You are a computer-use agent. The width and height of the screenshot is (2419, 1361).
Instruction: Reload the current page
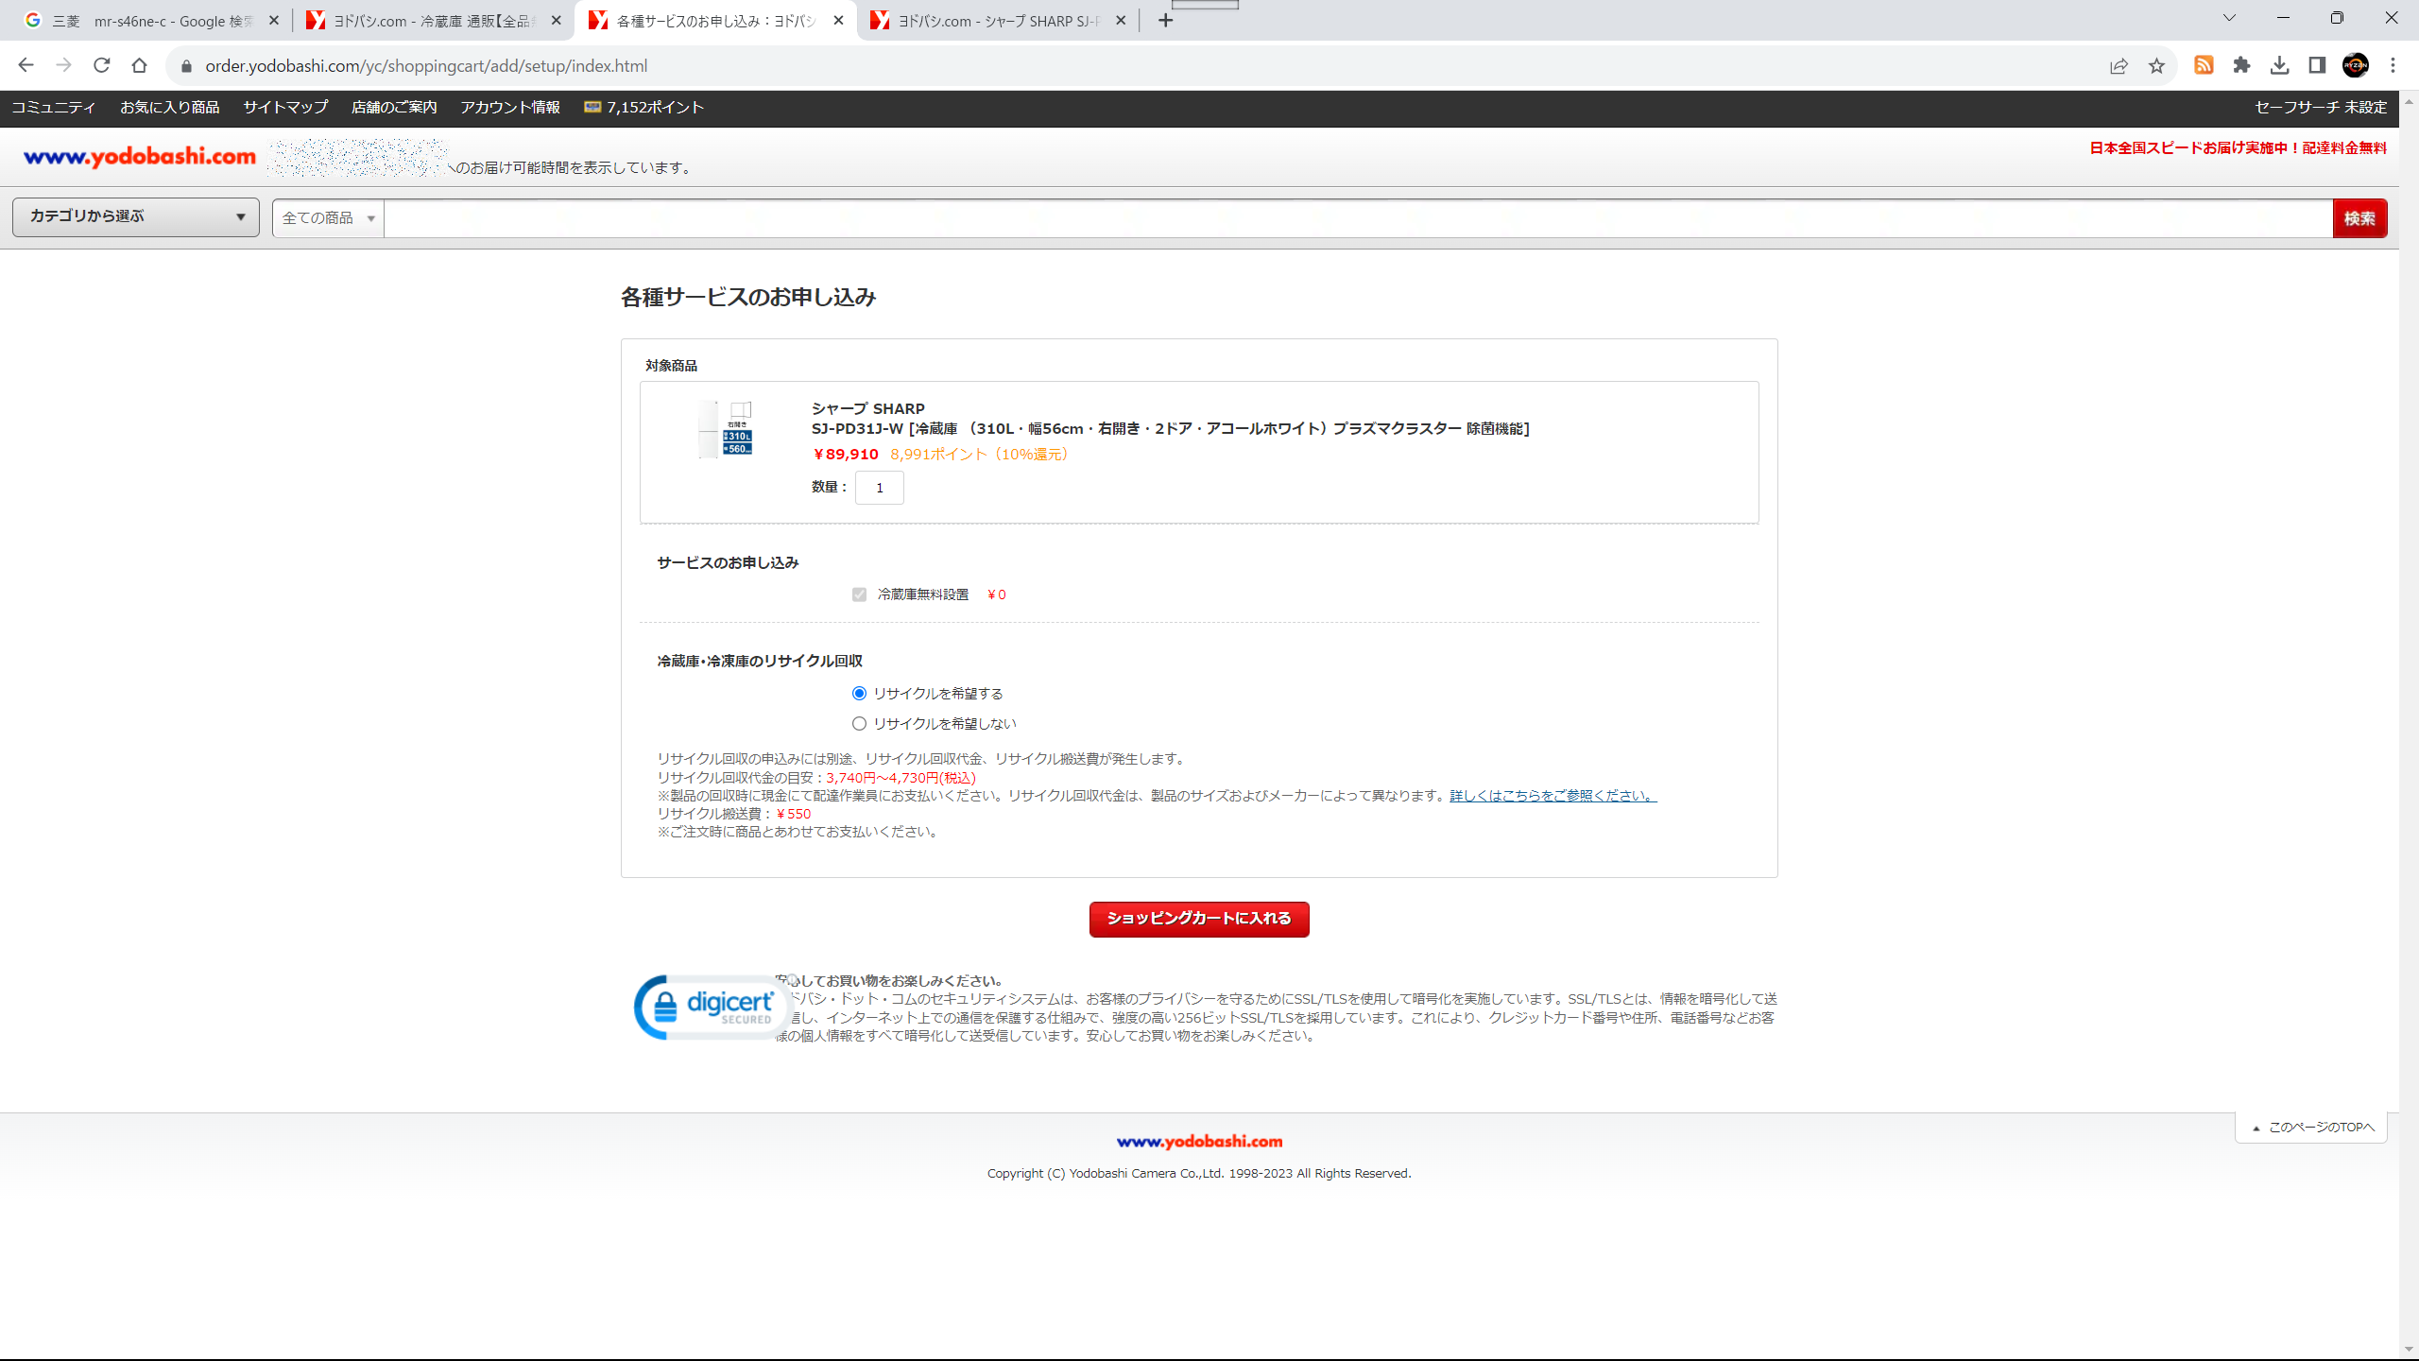click(x=101, y=65)
